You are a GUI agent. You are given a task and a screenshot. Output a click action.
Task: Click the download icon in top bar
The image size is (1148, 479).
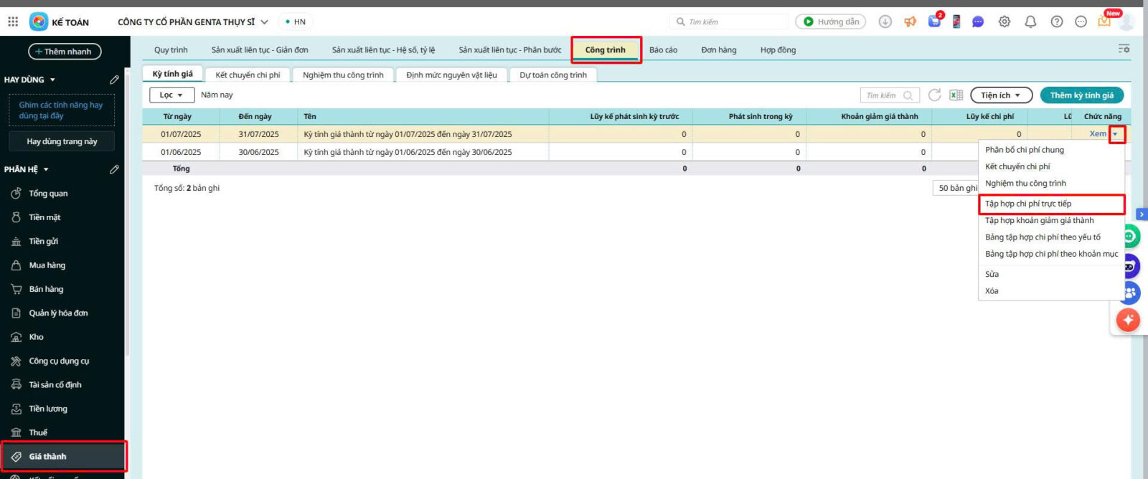pos(885,22)
